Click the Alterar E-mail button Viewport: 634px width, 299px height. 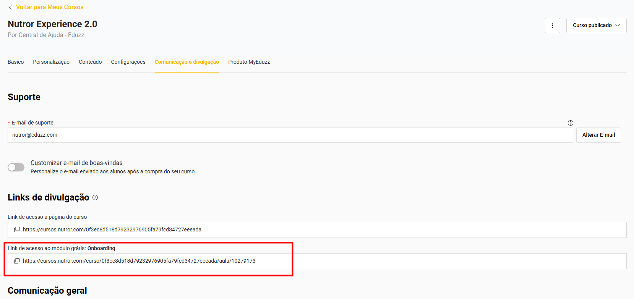[x=598, y=135]
